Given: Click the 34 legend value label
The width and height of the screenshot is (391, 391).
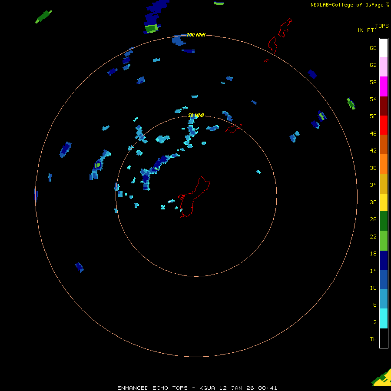Looking at the screenshot, I should pyautogui.click(x=373, y=185).
